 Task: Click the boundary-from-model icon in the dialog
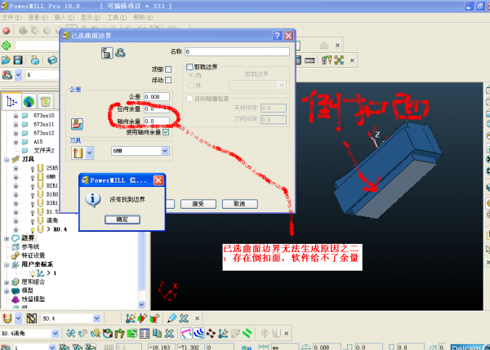(x=107, y=53)
